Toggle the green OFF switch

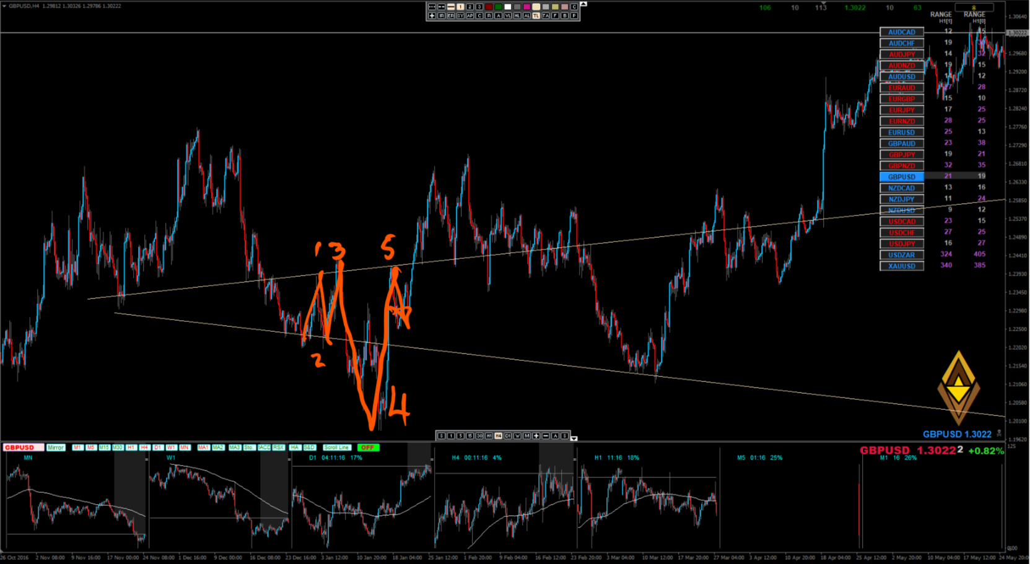click(x=368, y=448)
